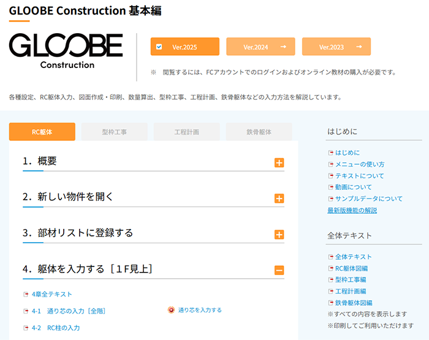The image size is (429, 340).
Task: Open the 工程計画編 sidebar link
Action: click(x=351, y=292)
